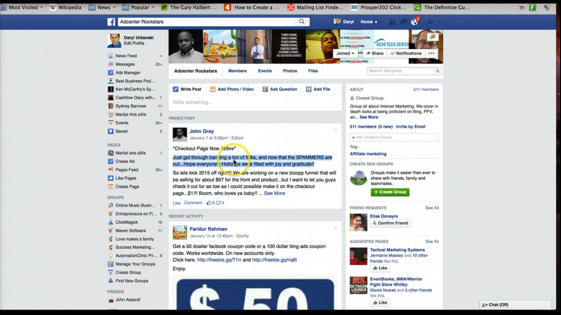Open John Gray post options chevron
This screenshot has height=315, width=561.
click(336, 130)
